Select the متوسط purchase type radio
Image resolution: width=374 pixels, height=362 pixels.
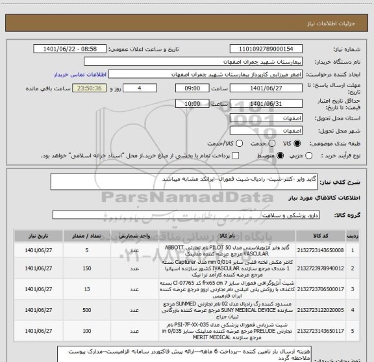coord(280,156)
